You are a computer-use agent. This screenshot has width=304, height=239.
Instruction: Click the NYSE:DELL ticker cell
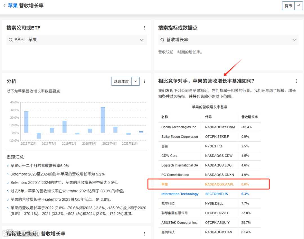(214, 203)
